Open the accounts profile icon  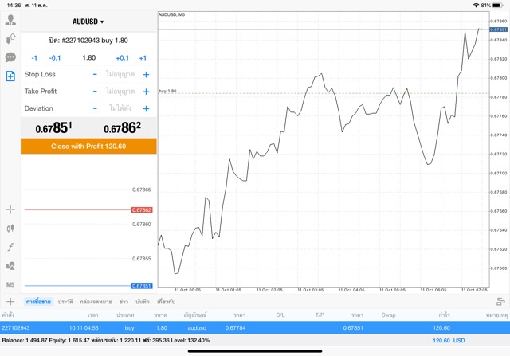coord(10,20)
